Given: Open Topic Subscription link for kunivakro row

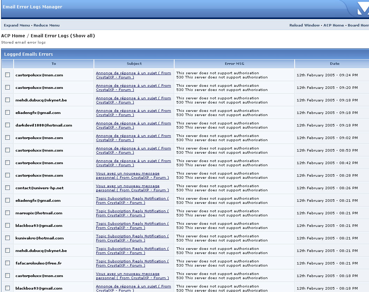Looking at the screenshot, I should point(132,238).
